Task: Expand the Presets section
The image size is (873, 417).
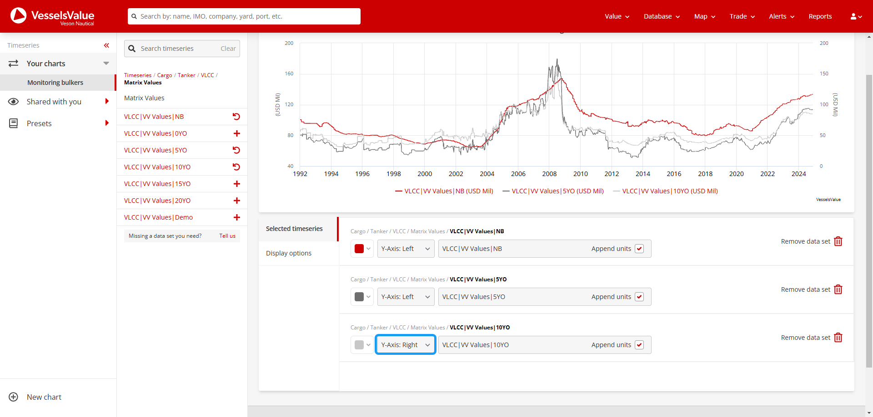Action: pos(107,123)
